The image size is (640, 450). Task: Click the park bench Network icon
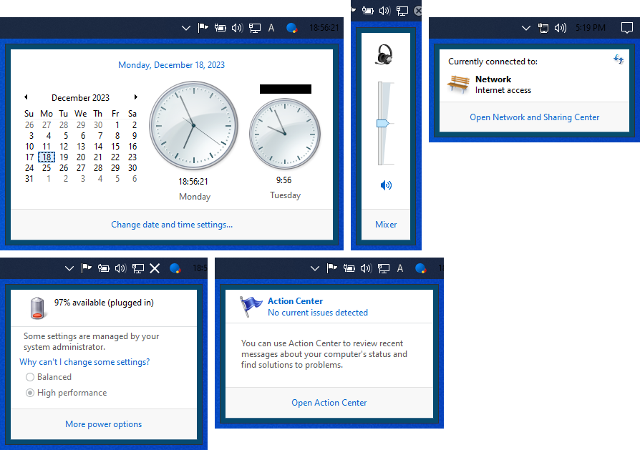coord(458,84)
